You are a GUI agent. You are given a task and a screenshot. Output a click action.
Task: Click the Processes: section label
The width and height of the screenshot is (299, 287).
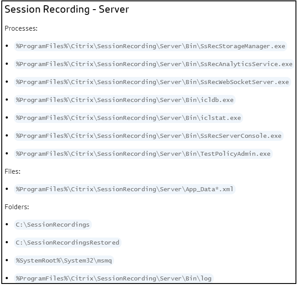[21, 28]
